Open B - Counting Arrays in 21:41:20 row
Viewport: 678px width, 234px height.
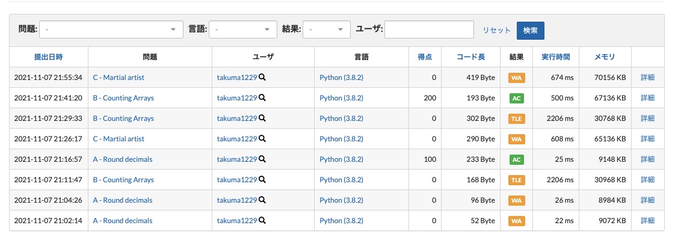coord(123,98)
